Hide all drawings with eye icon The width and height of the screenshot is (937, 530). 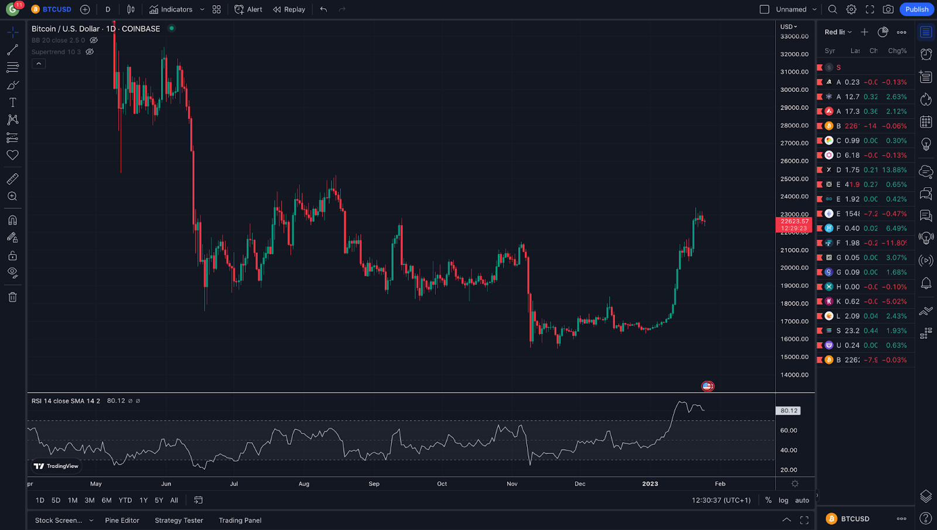click(12, 273)
